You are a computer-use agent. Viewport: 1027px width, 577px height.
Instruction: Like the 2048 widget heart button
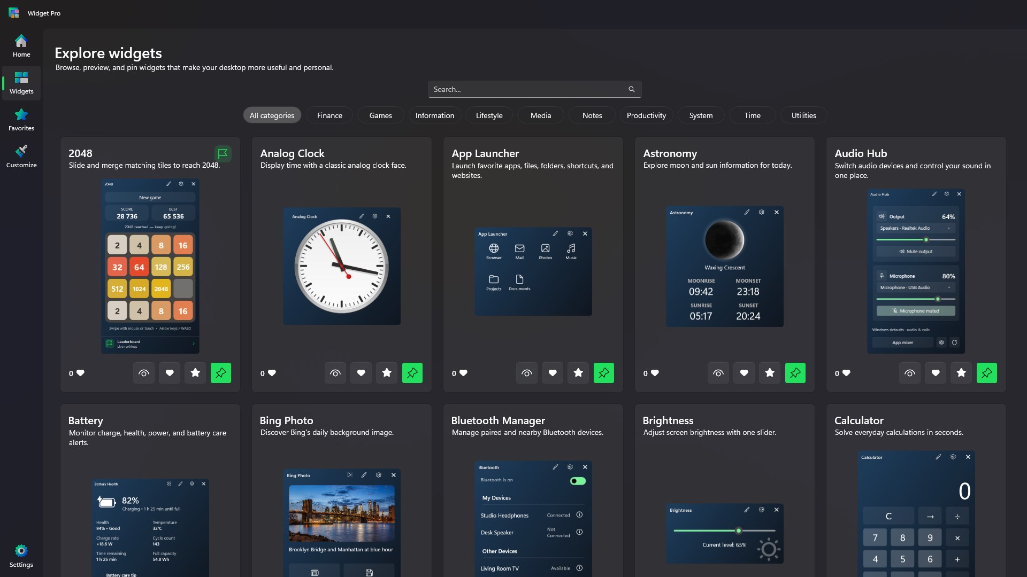(170, 373)
